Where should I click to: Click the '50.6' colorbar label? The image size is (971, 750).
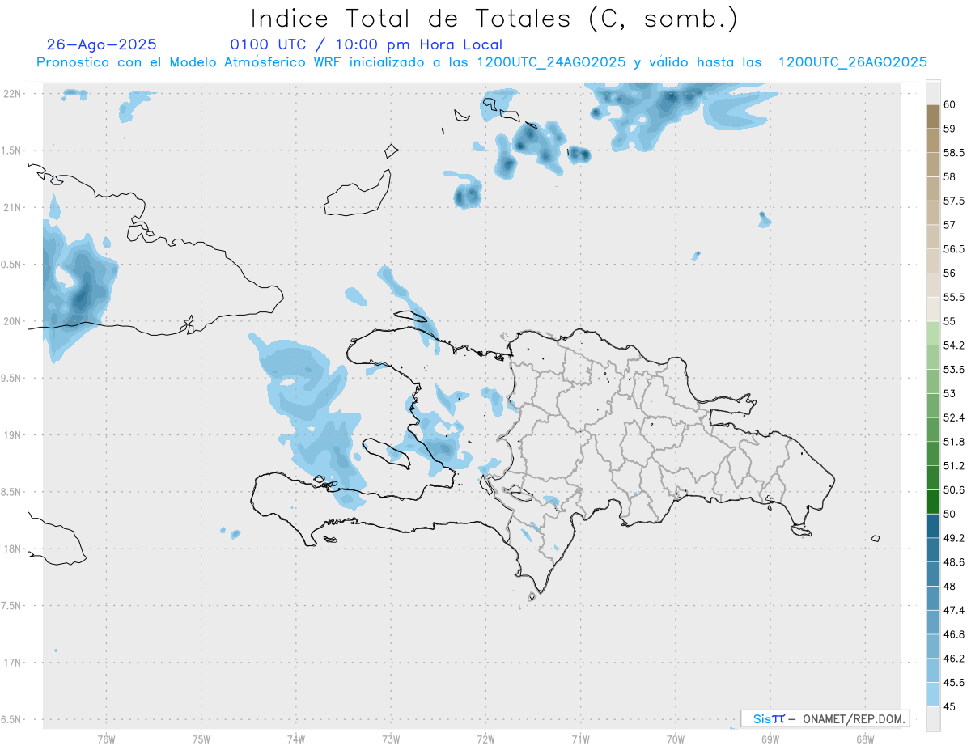[954, 489]
